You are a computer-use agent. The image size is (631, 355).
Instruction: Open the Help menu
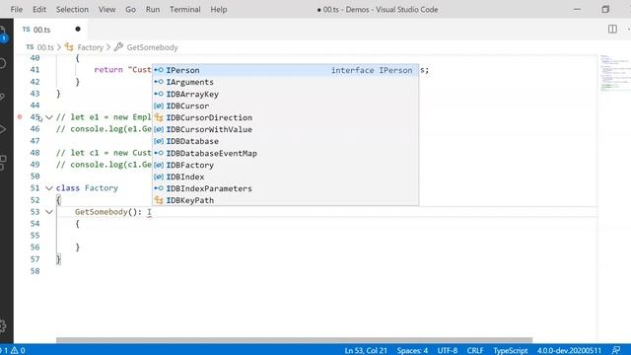pos(219,9)
